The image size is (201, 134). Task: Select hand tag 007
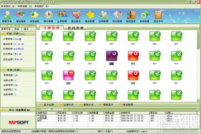coord(176,36)
